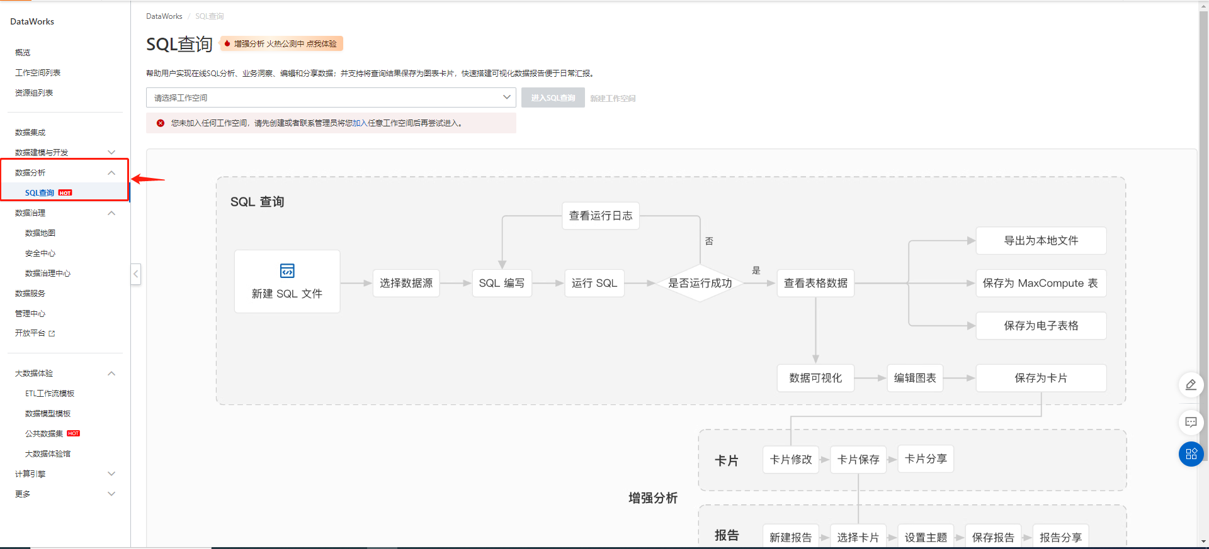Collapse the 数据治理 section chevron
Image resolution: width=1209 pixels, height=549 pixels.
click(111, 213)
